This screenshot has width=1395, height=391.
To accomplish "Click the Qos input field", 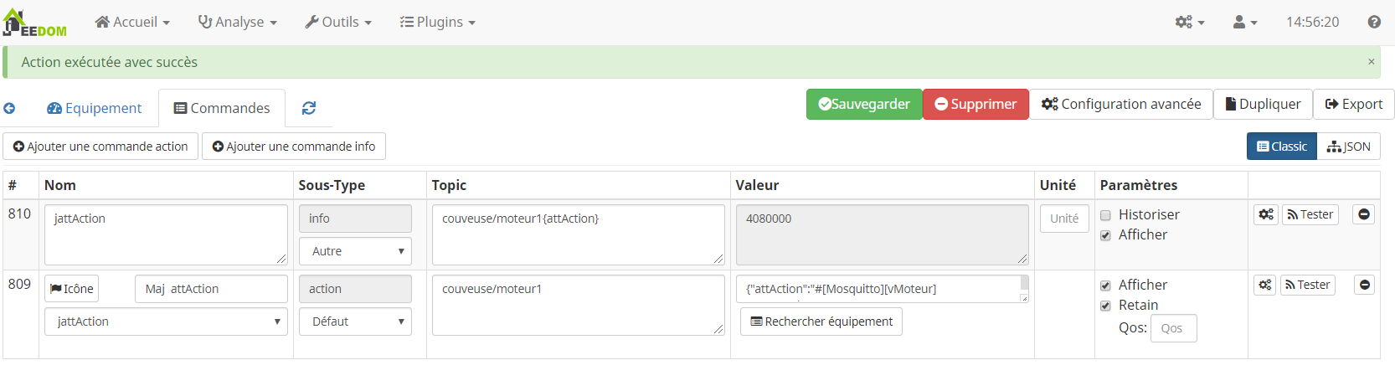I will click(x=1173, y=328).
